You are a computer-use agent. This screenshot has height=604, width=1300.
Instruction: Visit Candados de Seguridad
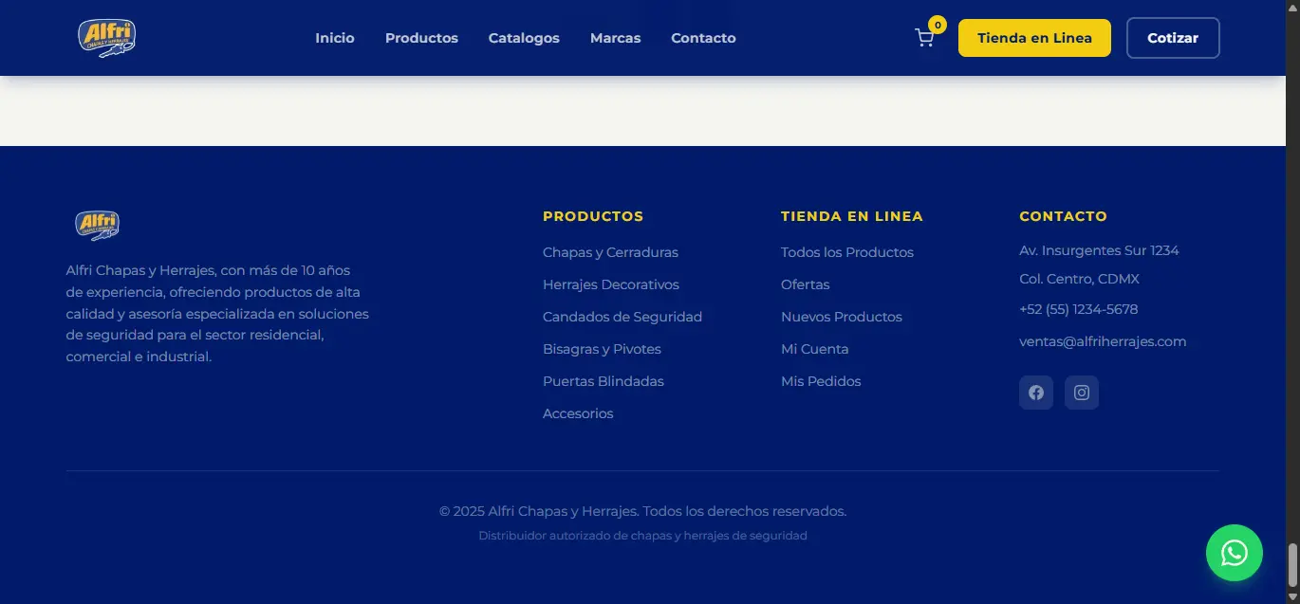(622, 317)
